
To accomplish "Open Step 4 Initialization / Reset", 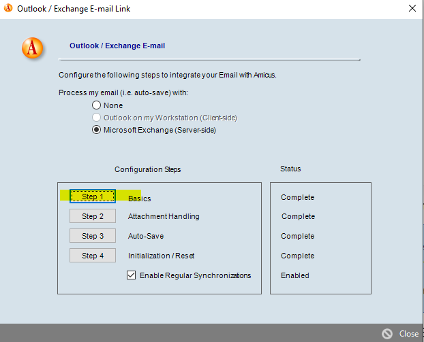I will tap(93, 256).
